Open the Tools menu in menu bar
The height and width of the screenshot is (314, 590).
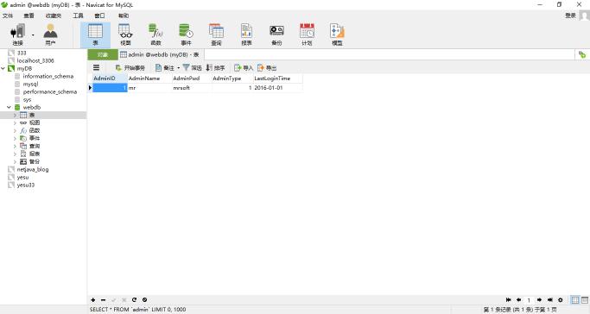(78, 16)
